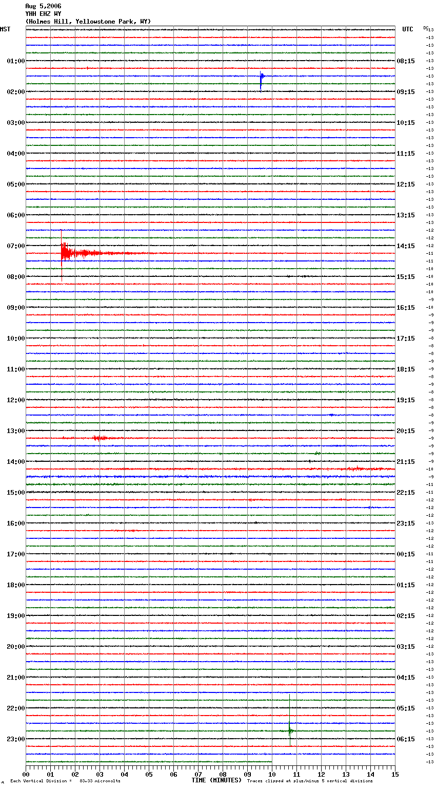
Task: Click the 14:15 UTC label
Action: coord(406,246)
